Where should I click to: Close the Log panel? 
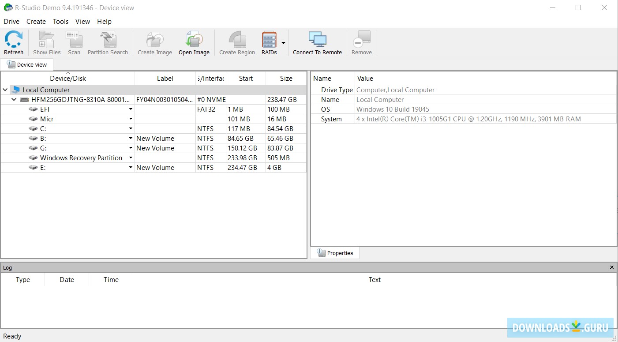coord(611,267)
